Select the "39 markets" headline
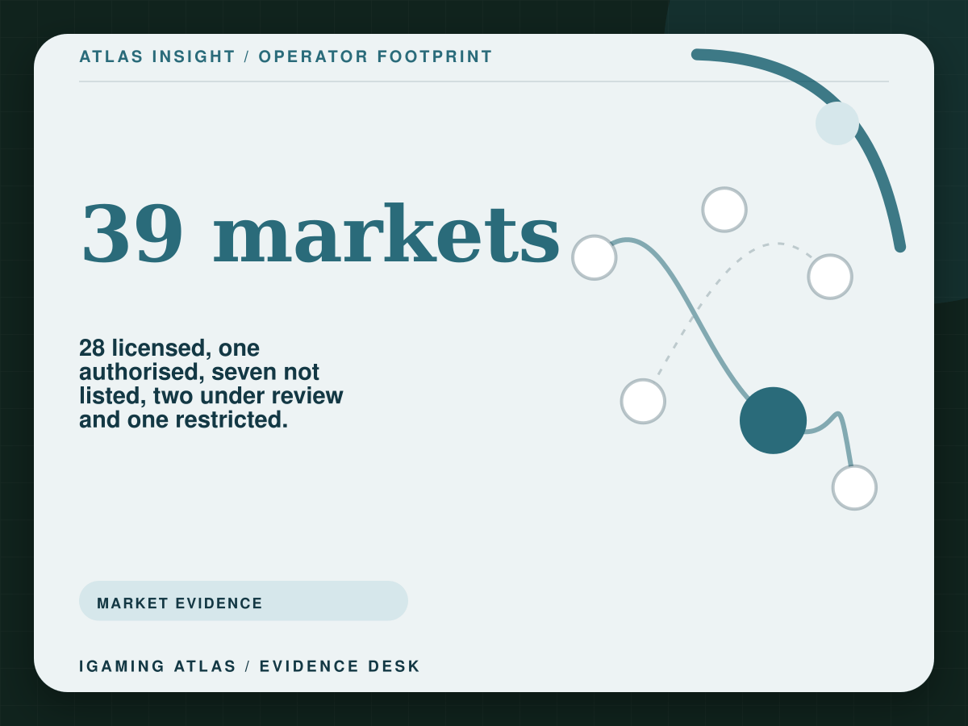This screenshot has width=968, height=726. point(320,234)
